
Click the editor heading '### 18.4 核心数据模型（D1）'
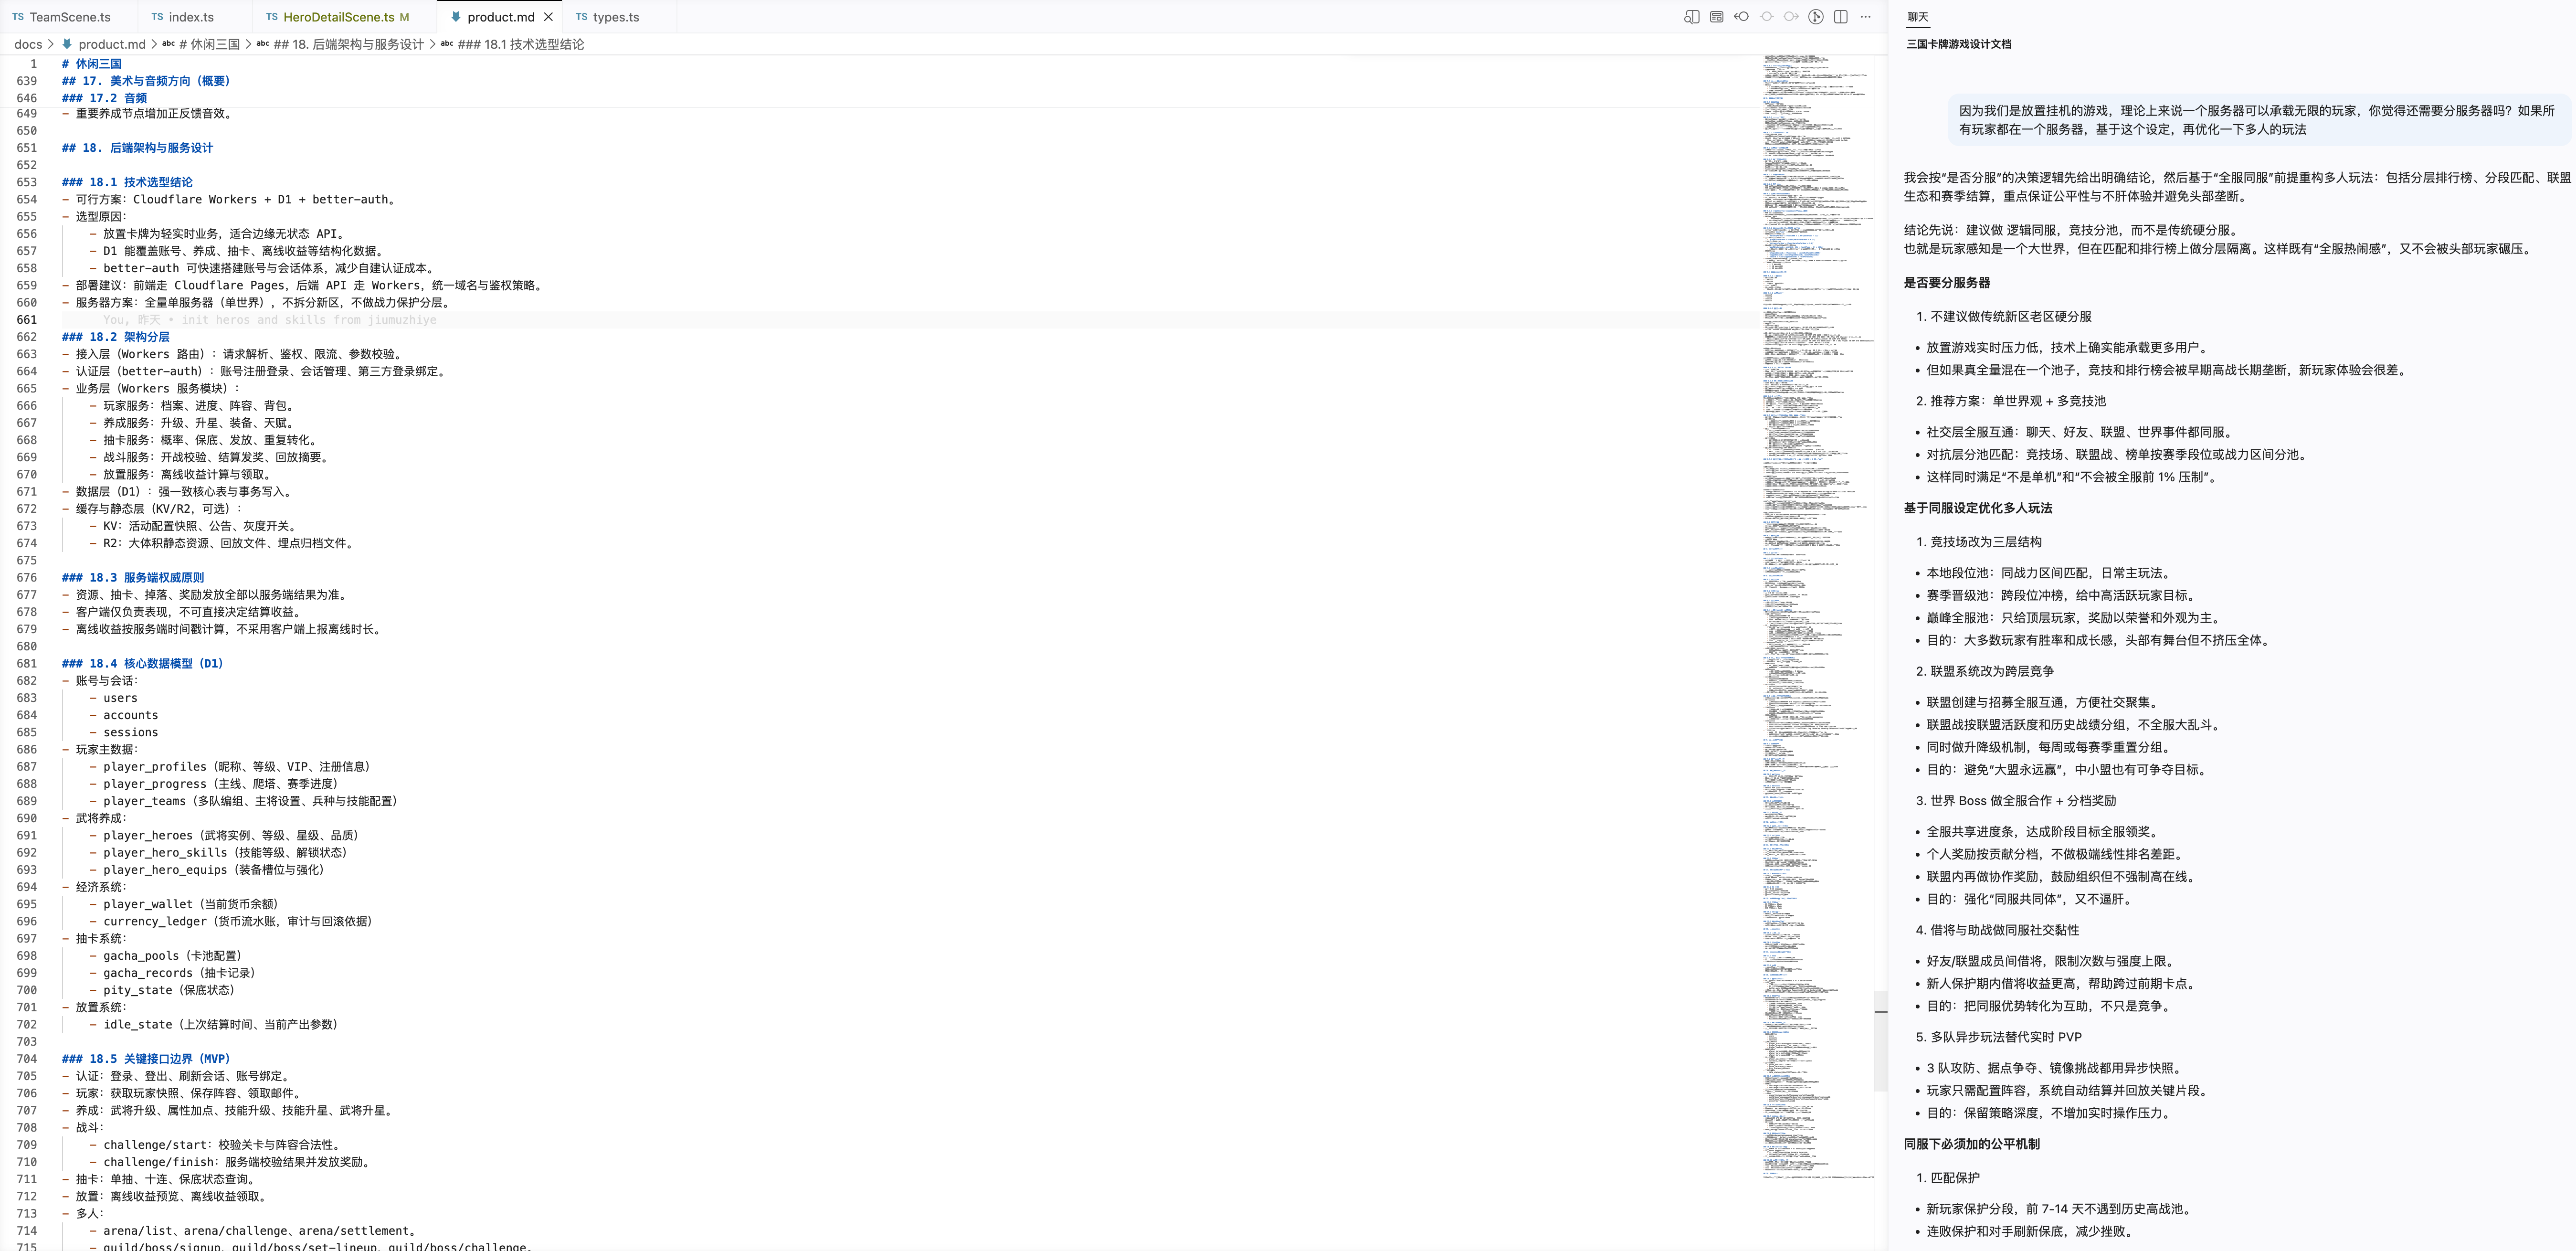click(143, 664)
